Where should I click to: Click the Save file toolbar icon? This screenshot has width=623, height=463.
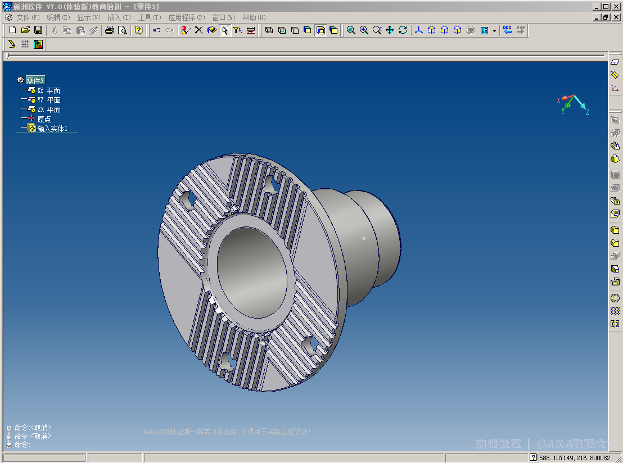pos(38,30)
